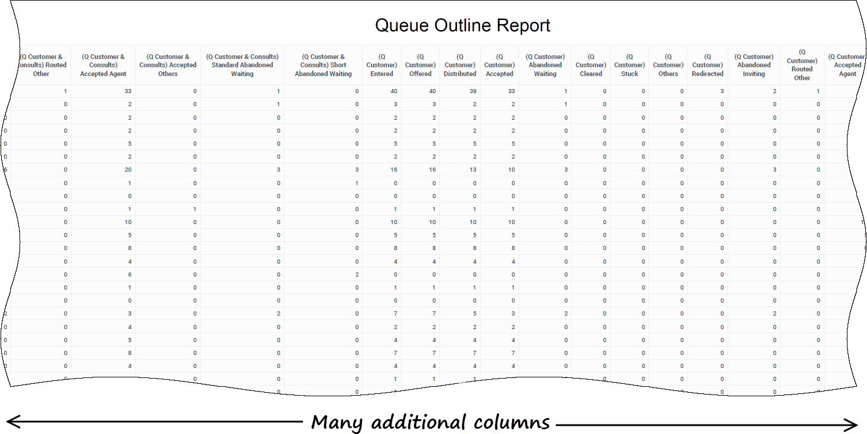This screenshot has height=434, width=867.
Task: Click the (Q Customer) Routed Other column header
Action: click(802, 65)
